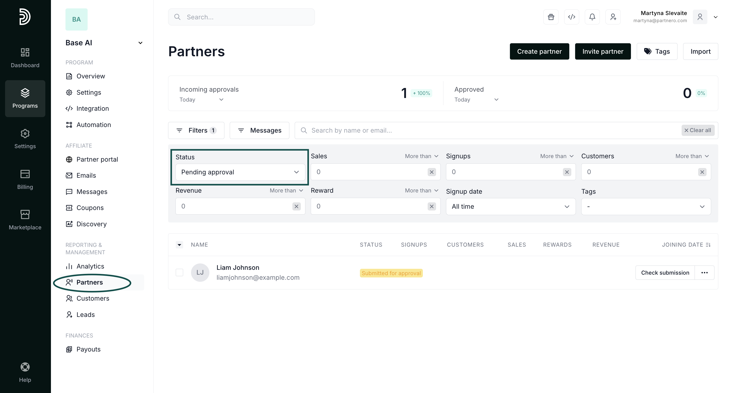Open the code embed icon in header
Viewport: 730px width, 393px height.
point(571,17)
